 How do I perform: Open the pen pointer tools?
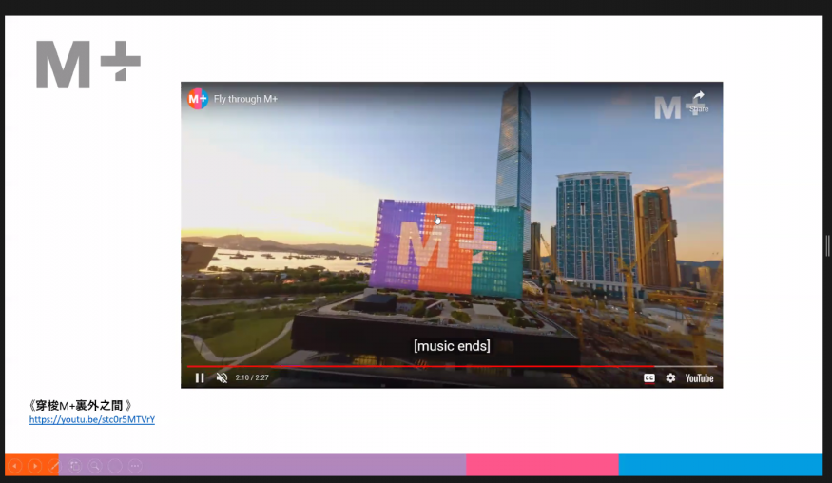pos(54,466)
